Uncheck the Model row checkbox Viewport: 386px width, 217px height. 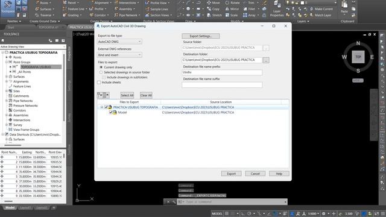click(x=111, y=113)
